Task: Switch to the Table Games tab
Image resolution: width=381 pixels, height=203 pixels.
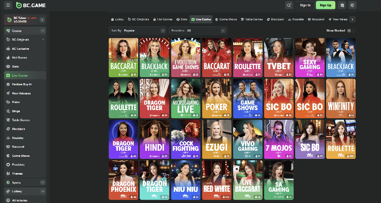Action: click(x=252, y=19)
